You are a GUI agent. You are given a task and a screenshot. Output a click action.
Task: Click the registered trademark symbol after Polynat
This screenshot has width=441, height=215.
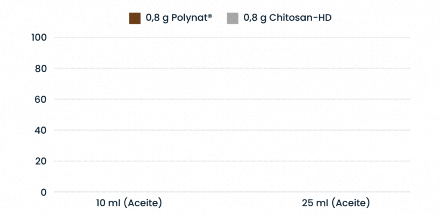tap(210, 16)
